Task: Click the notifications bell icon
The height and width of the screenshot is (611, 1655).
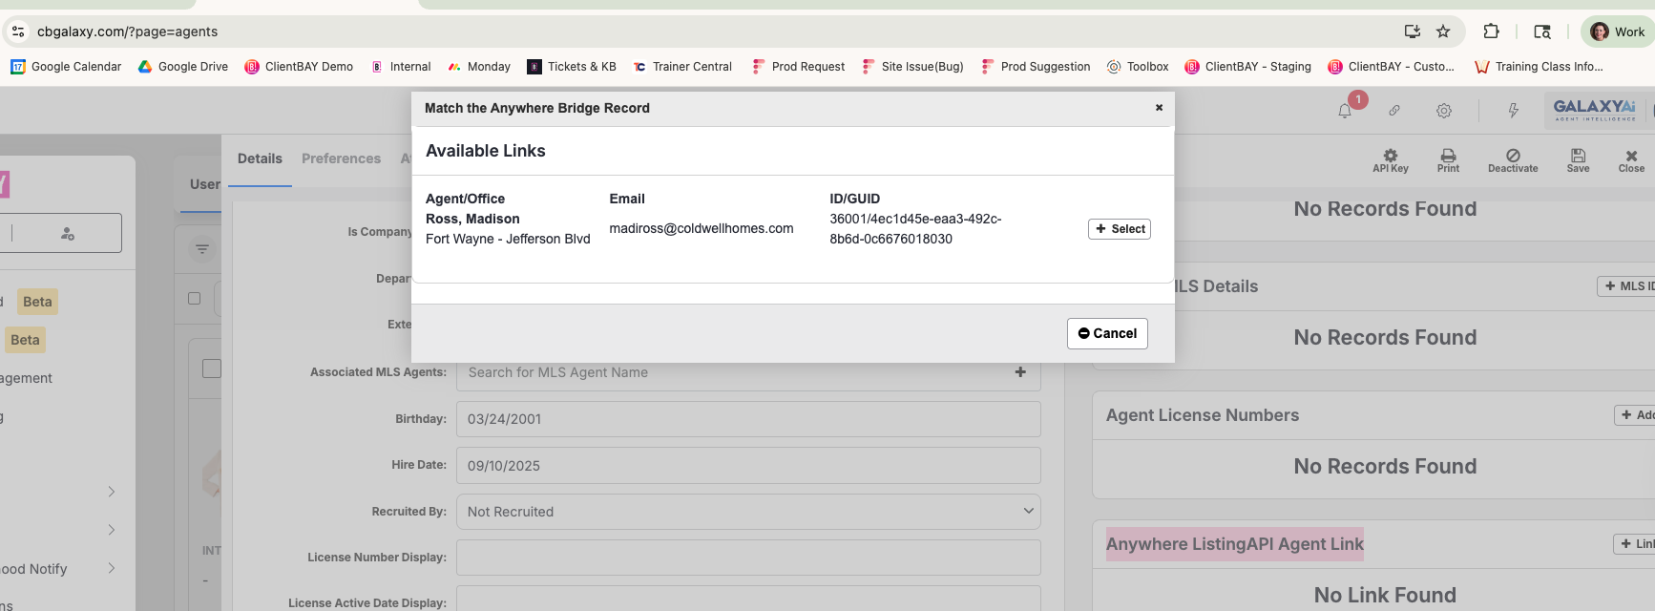Action: (x=1345, y=111)
